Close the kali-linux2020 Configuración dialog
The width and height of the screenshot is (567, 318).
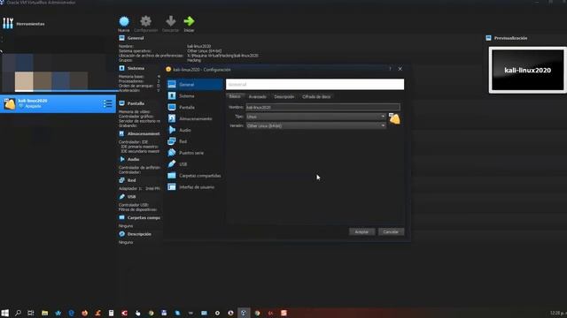pos(400,69)
